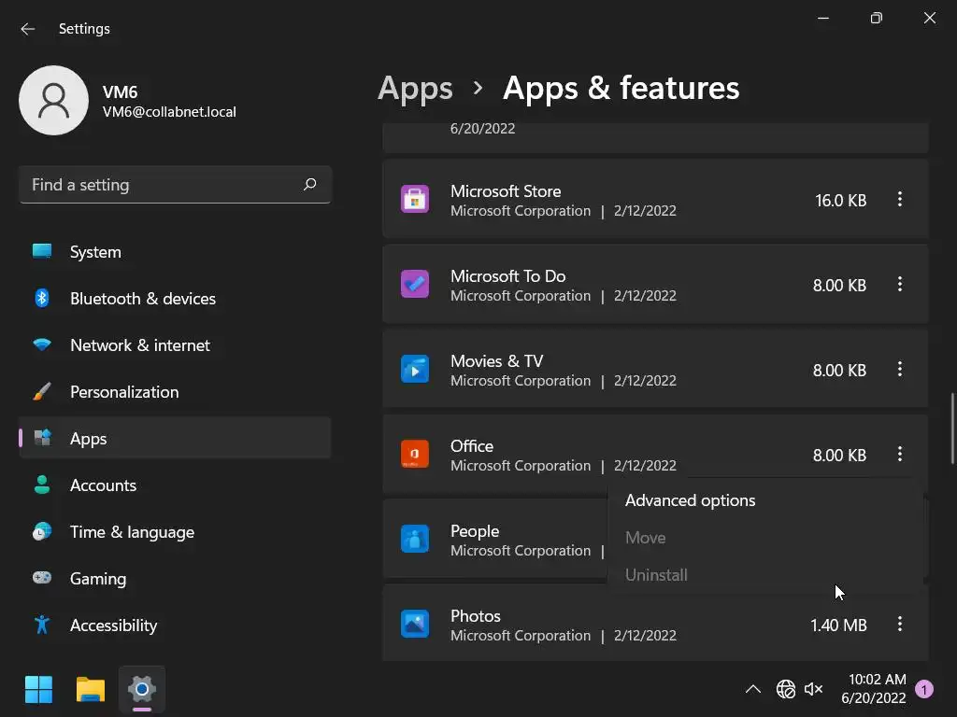Click the search magnifier icon
The width and height of the screenshot is (957, 717).
pyautogui.click(x=310, y=185)
